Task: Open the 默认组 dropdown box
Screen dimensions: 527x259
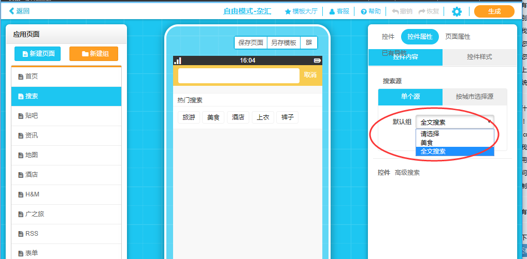Action: [454, 123]
